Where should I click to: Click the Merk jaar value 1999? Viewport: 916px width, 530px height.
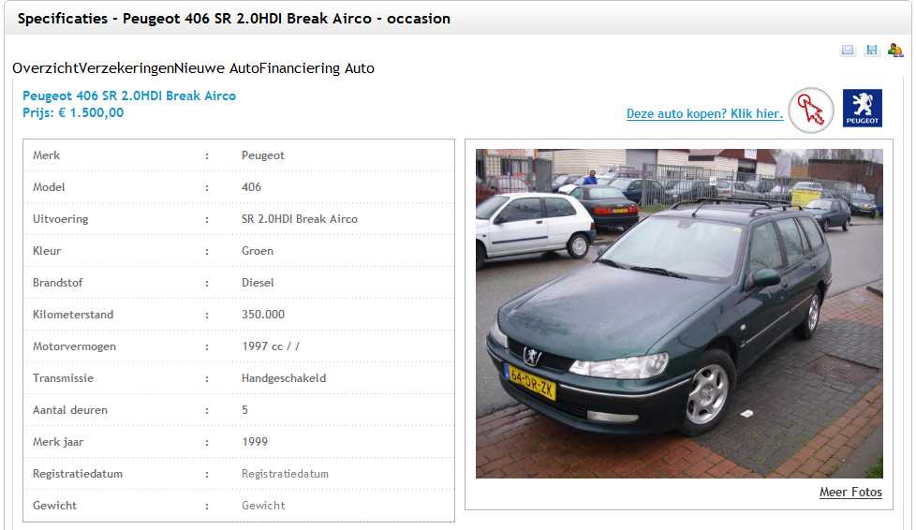[255, 442]
